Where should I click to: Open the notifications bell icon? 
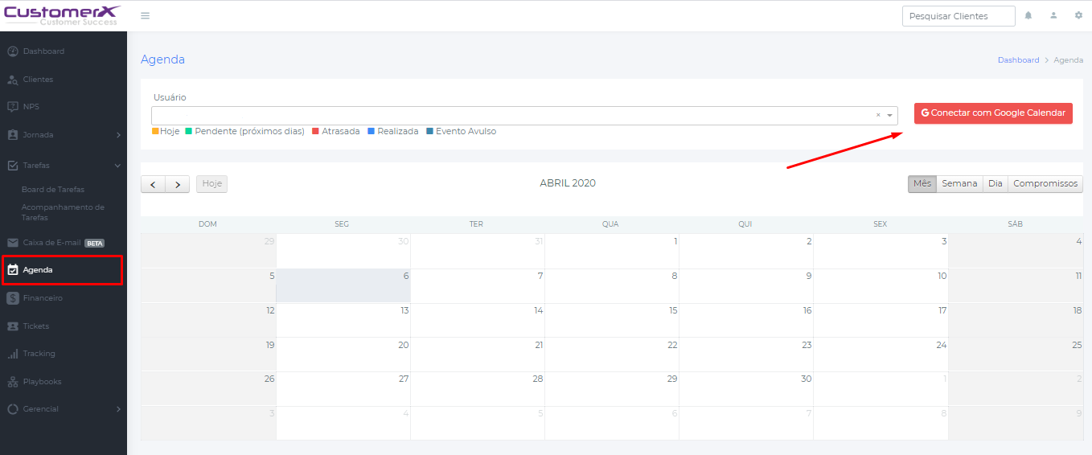pos(1028,15)
